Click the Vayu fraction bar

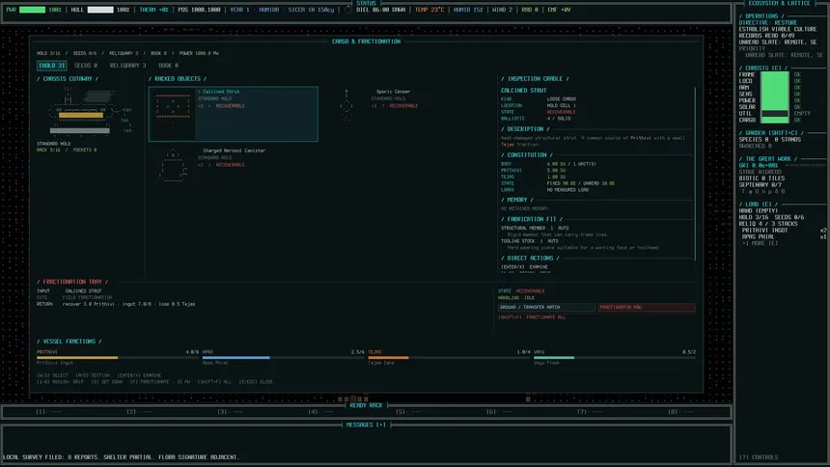point(615,357)
